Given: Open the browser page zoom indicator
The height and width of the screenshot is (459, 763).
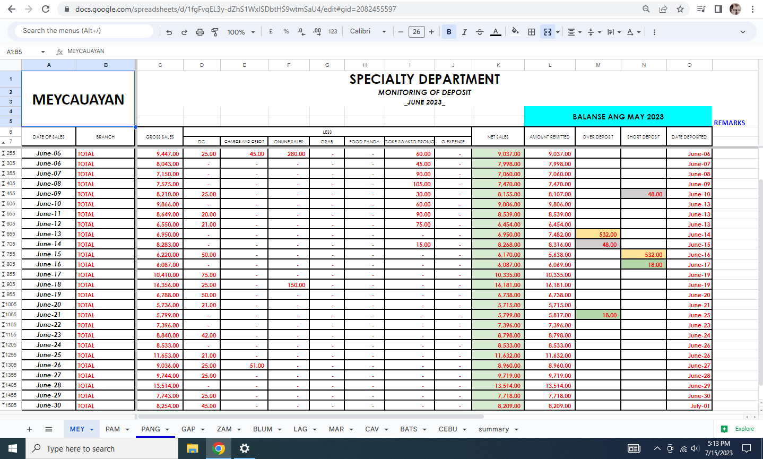Looking at the screenshot, I should [646, 9].
